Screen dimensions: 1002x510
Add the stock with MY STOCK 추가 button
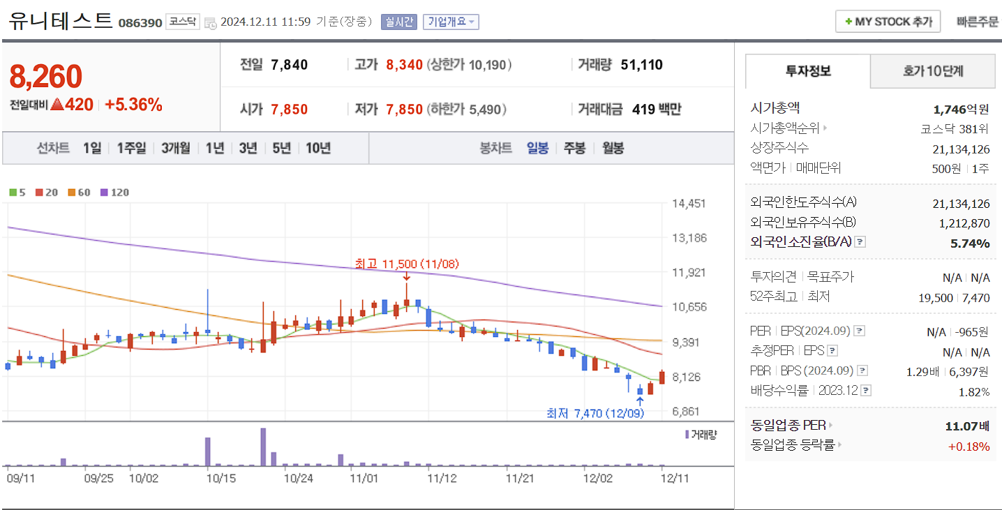(x=888, y=22)
